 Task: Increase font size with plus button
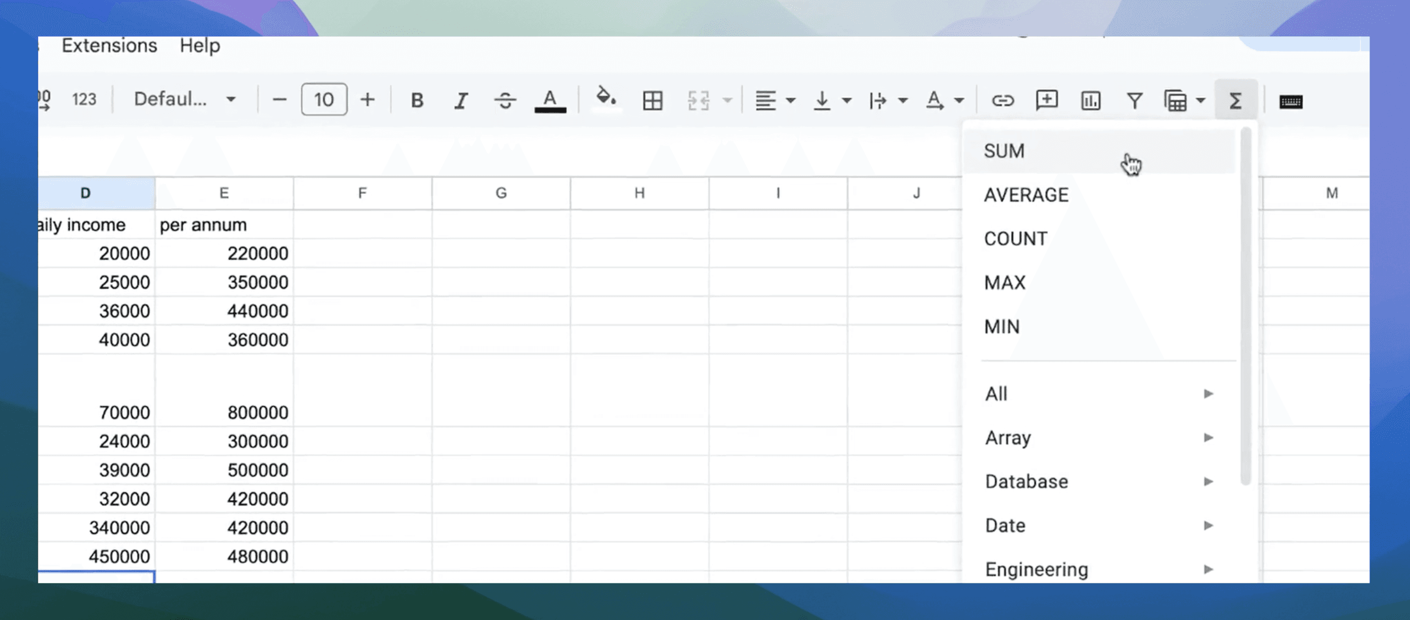pyautogui.click(x=367, y=99)
